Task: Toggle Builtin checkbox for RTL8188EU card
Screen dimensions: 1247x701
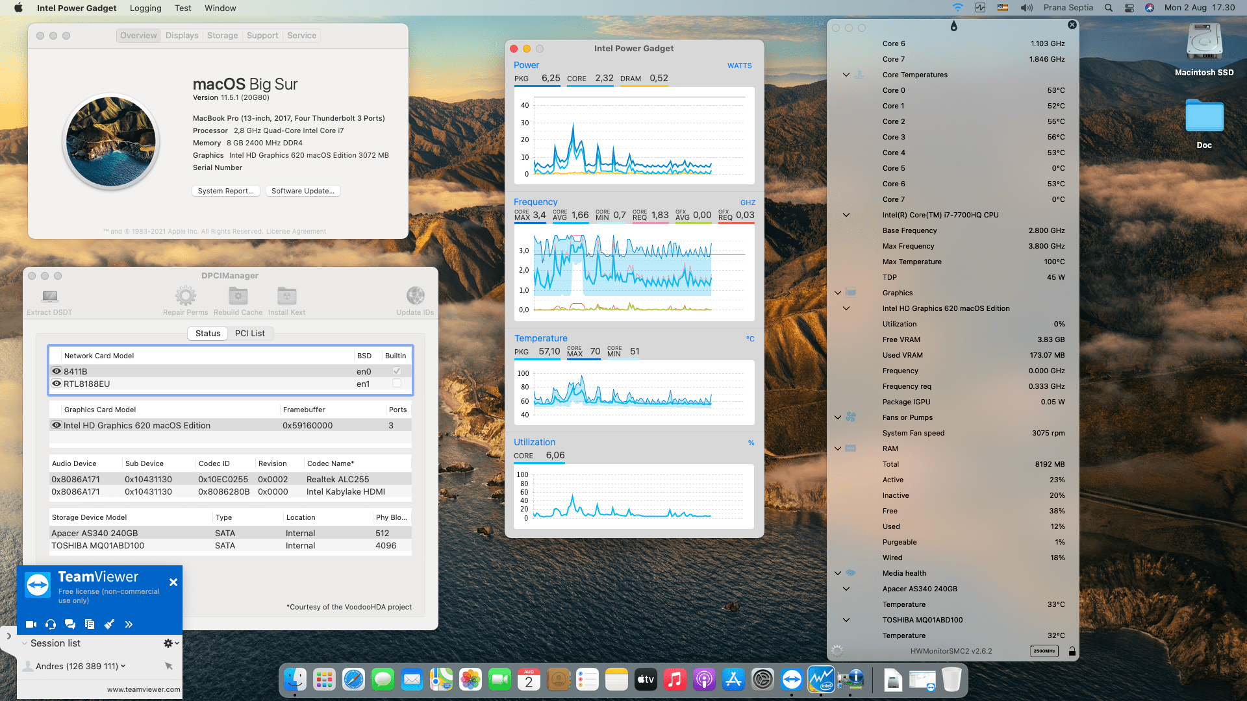Action: coord(397,383)
